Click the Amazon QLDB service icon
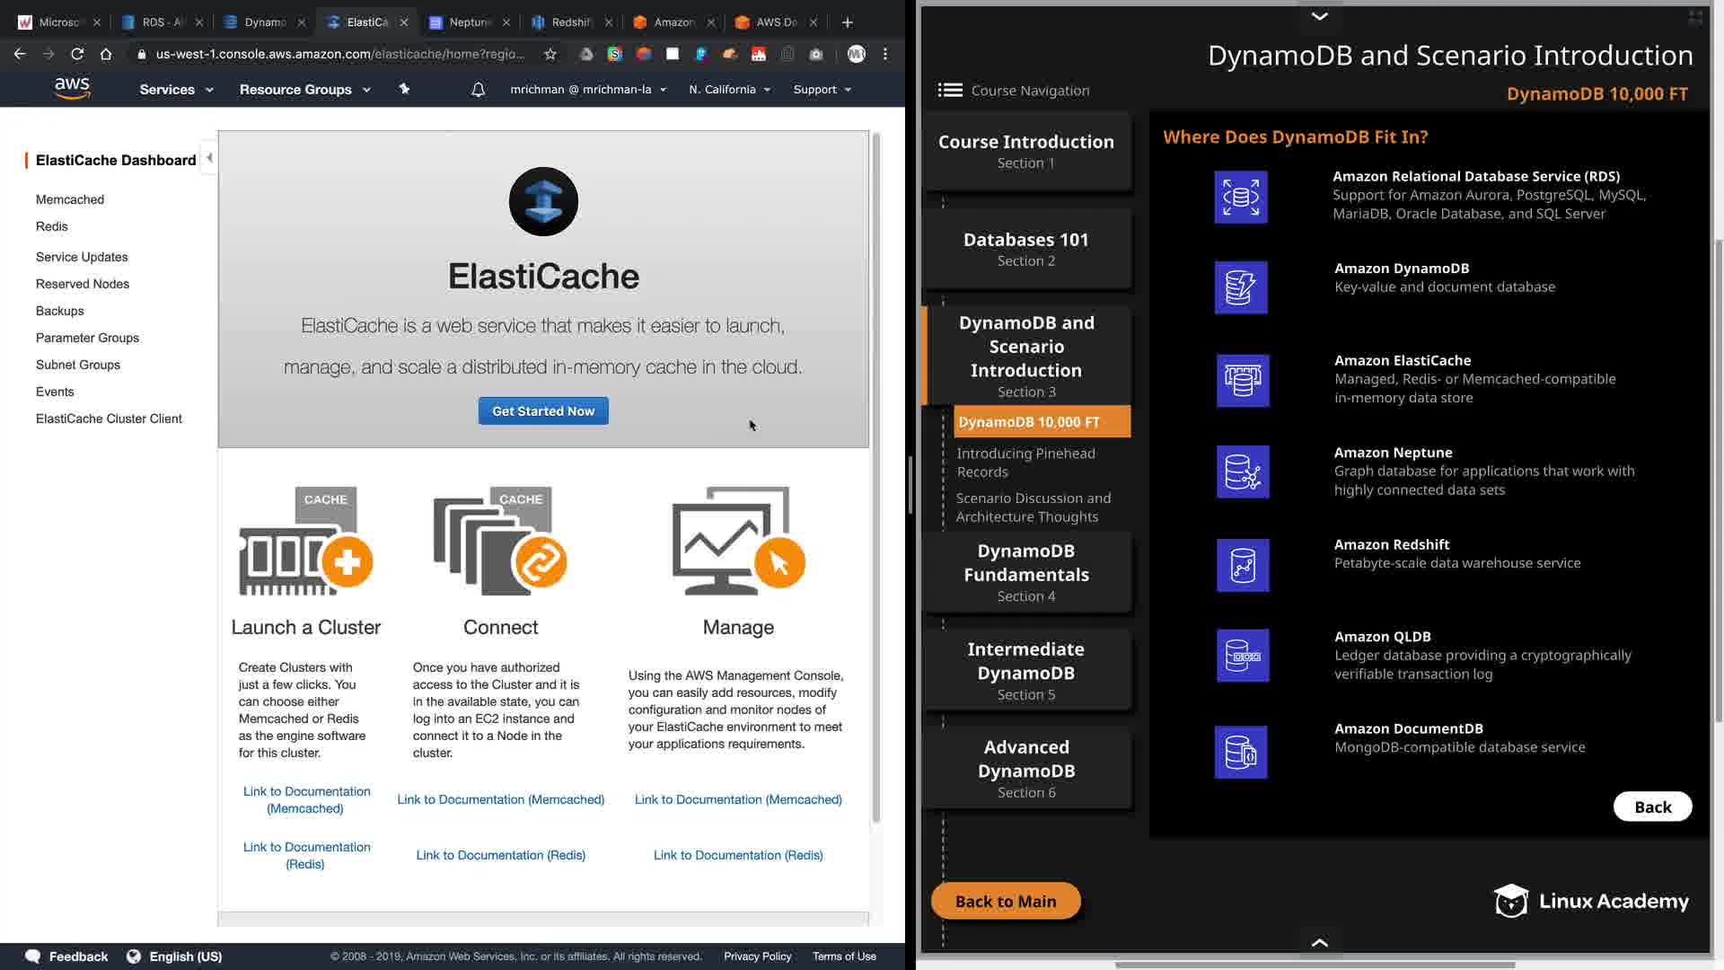Screen dimensions: 1724x970 [1242, 656]
